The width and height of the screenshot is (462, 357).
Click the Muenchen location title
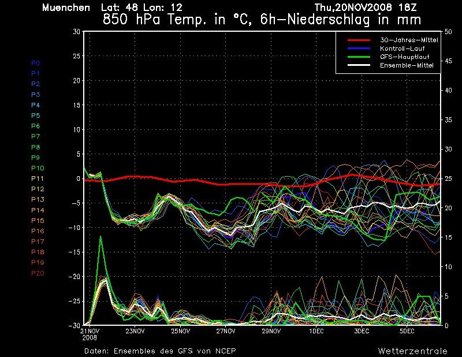point(66,8)
